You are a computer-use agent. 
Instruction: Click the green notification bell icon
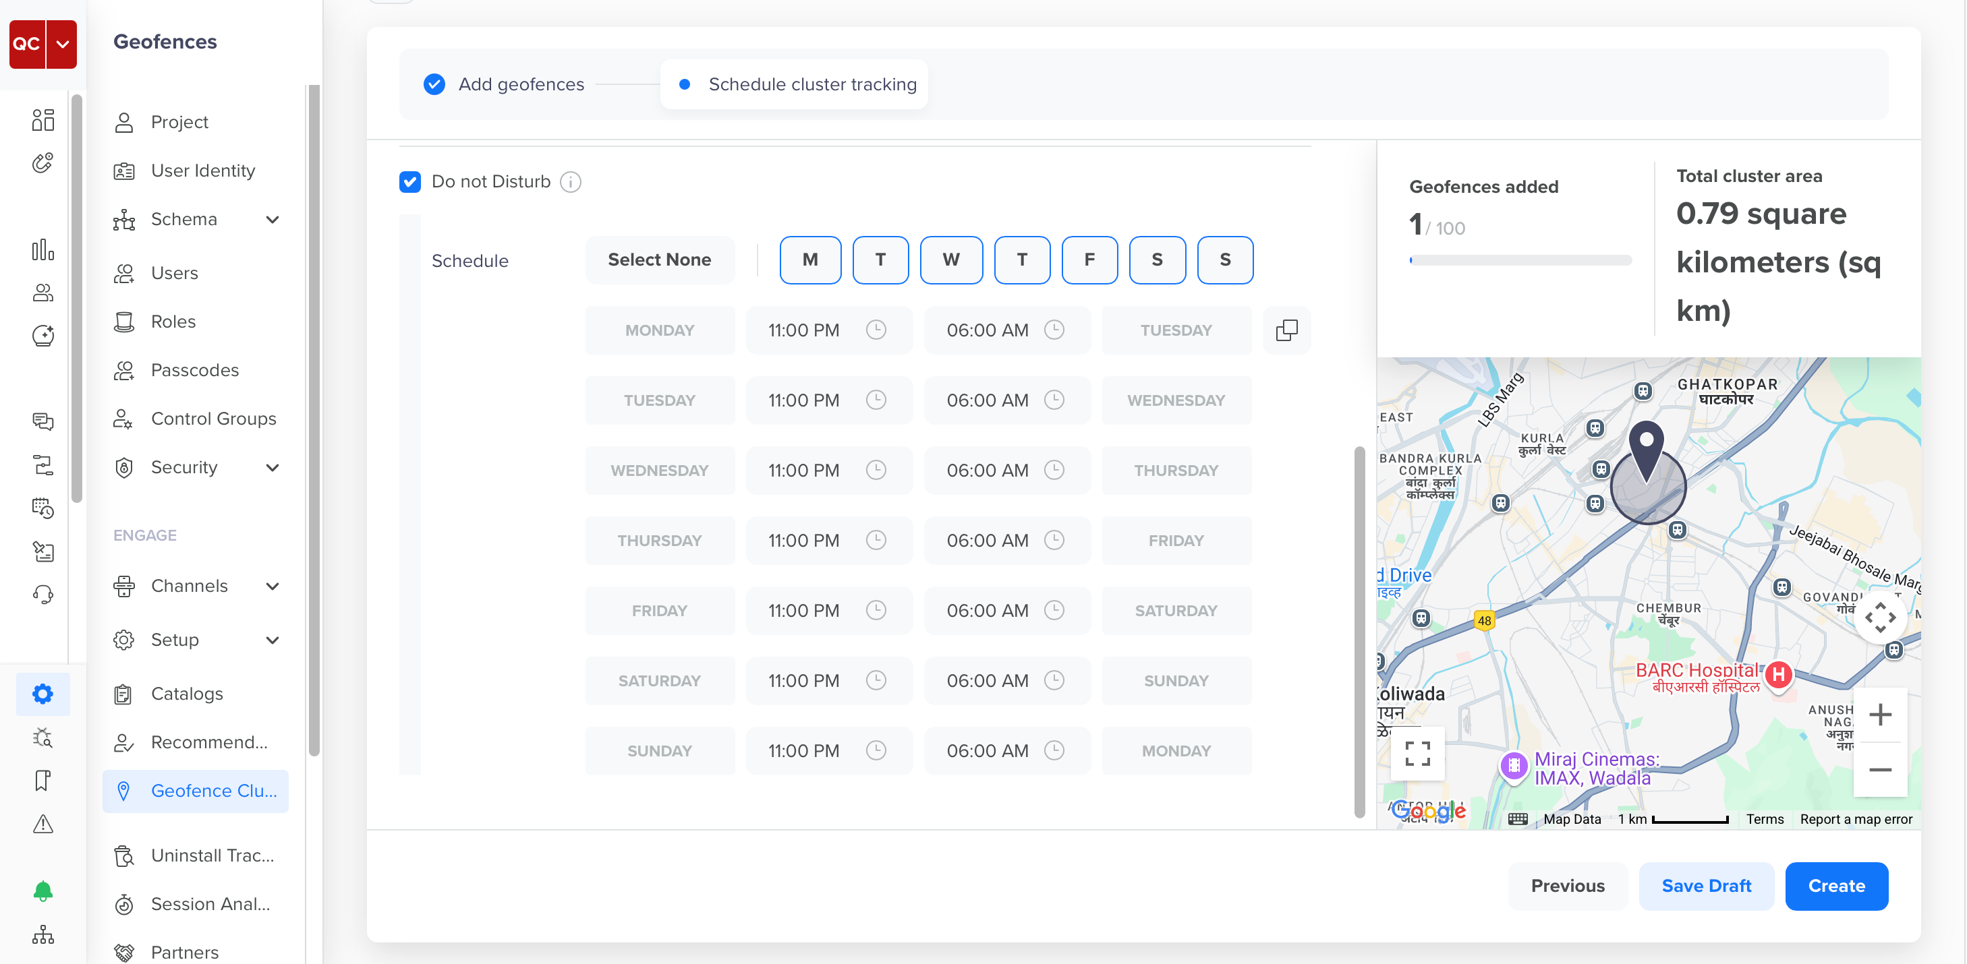coord(42,890)
